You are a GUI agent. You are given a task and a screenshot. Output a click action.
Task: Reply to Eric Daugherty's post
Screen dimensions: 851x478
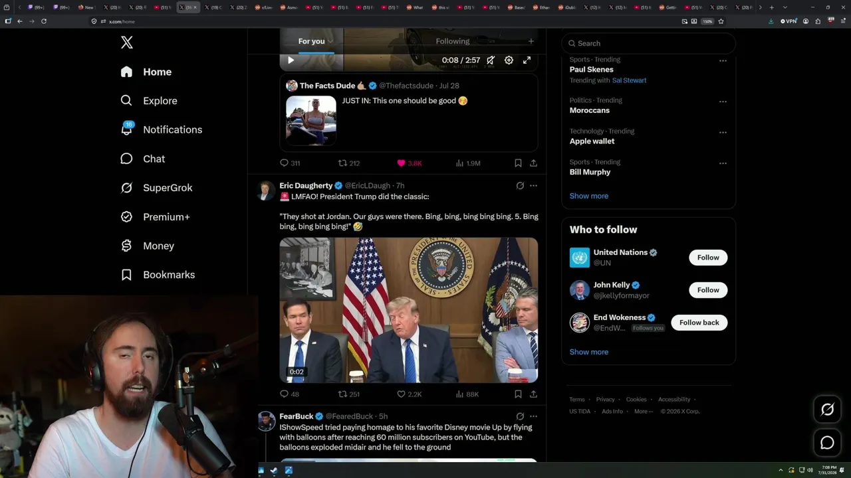290,394
